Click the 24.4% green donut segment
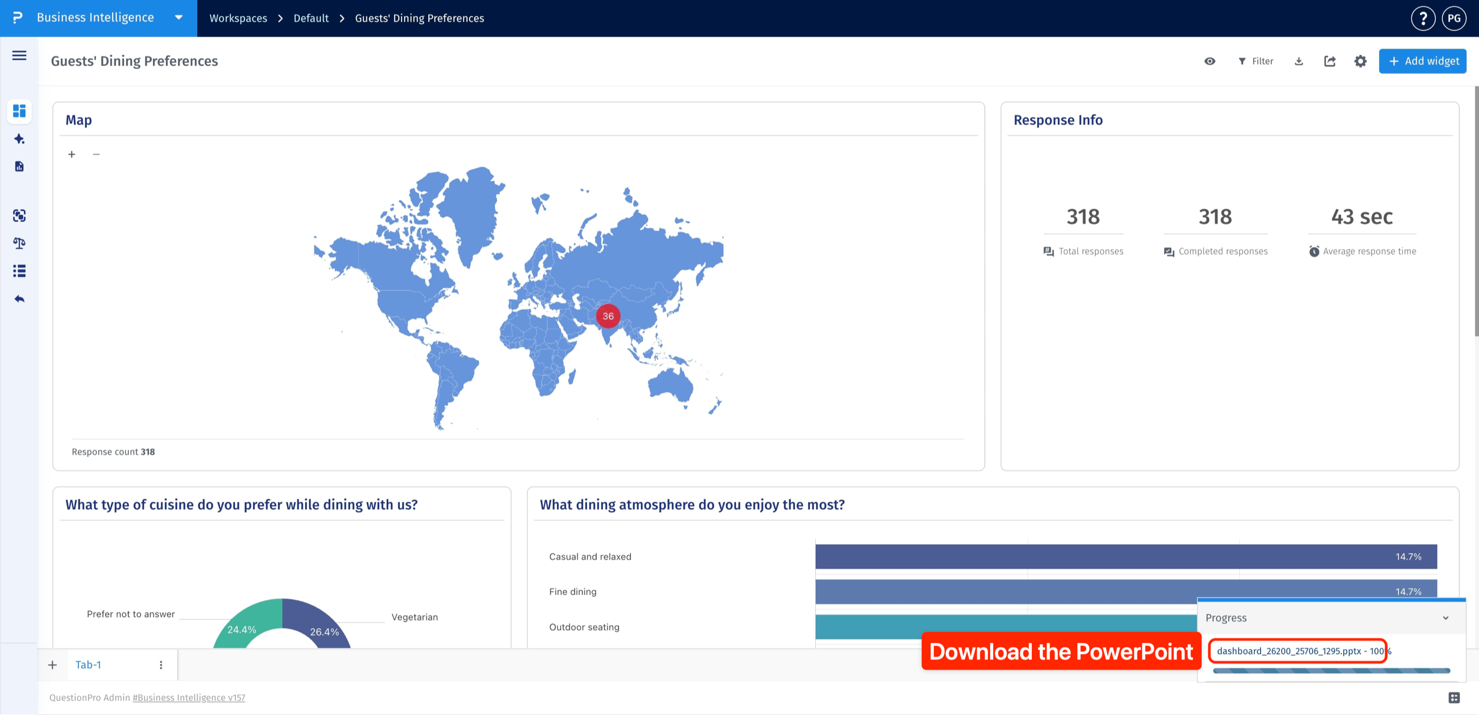This screenshot has width=1479, height=715. [x=246, y=626]
